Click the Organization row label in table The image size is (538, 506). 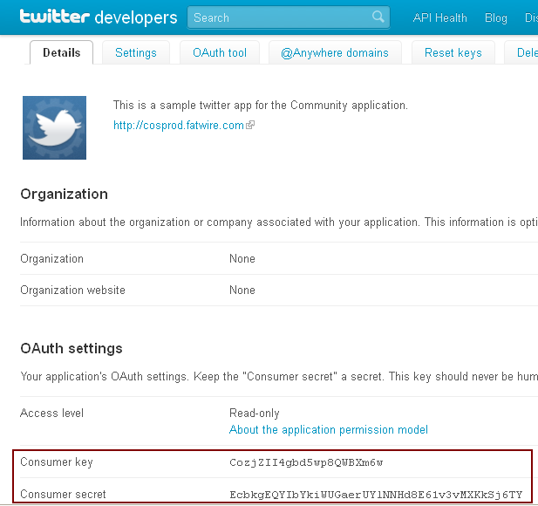51,258
